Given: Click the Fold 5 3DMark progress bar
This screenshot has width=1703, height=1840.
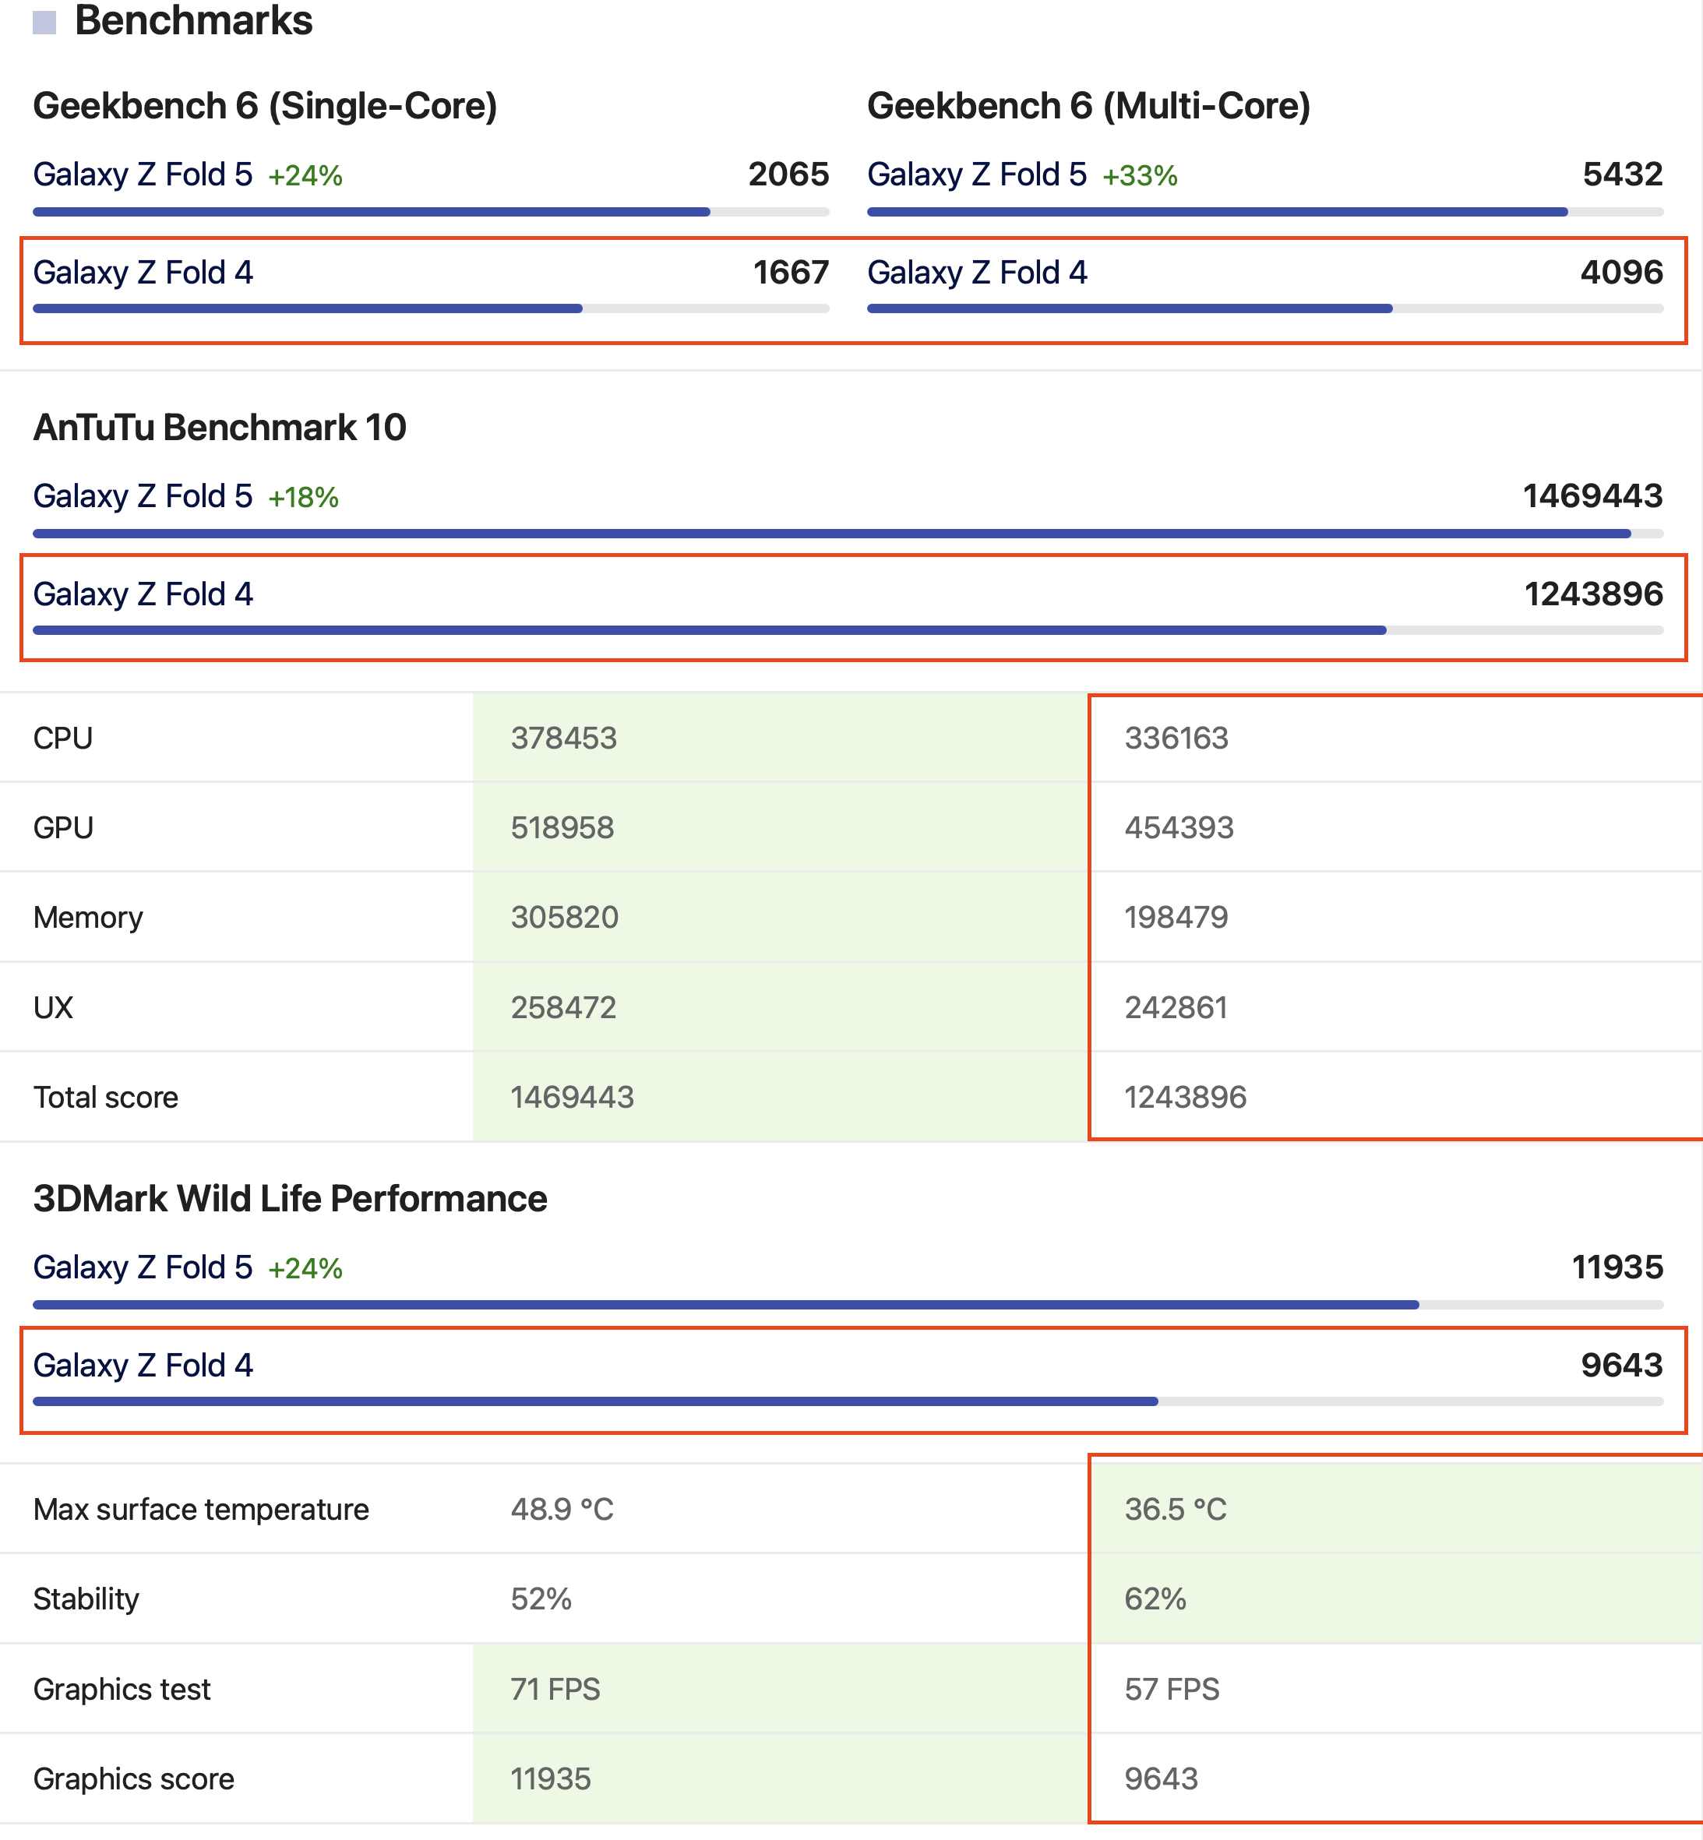Looking at the screenshot, I should click(x=848, y=1305).
